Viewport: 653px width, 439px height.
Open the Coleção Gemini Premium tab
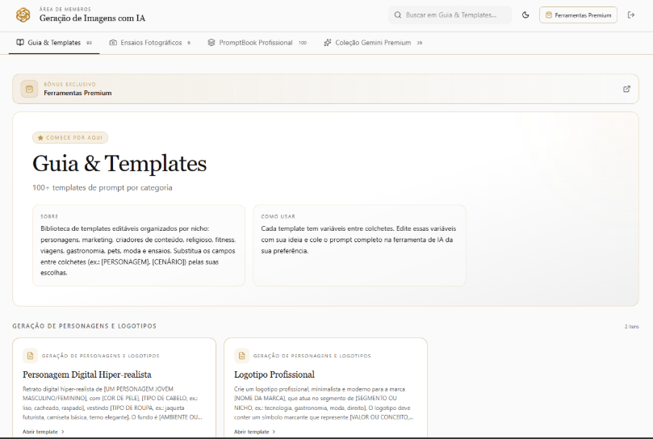pos(373,43)
